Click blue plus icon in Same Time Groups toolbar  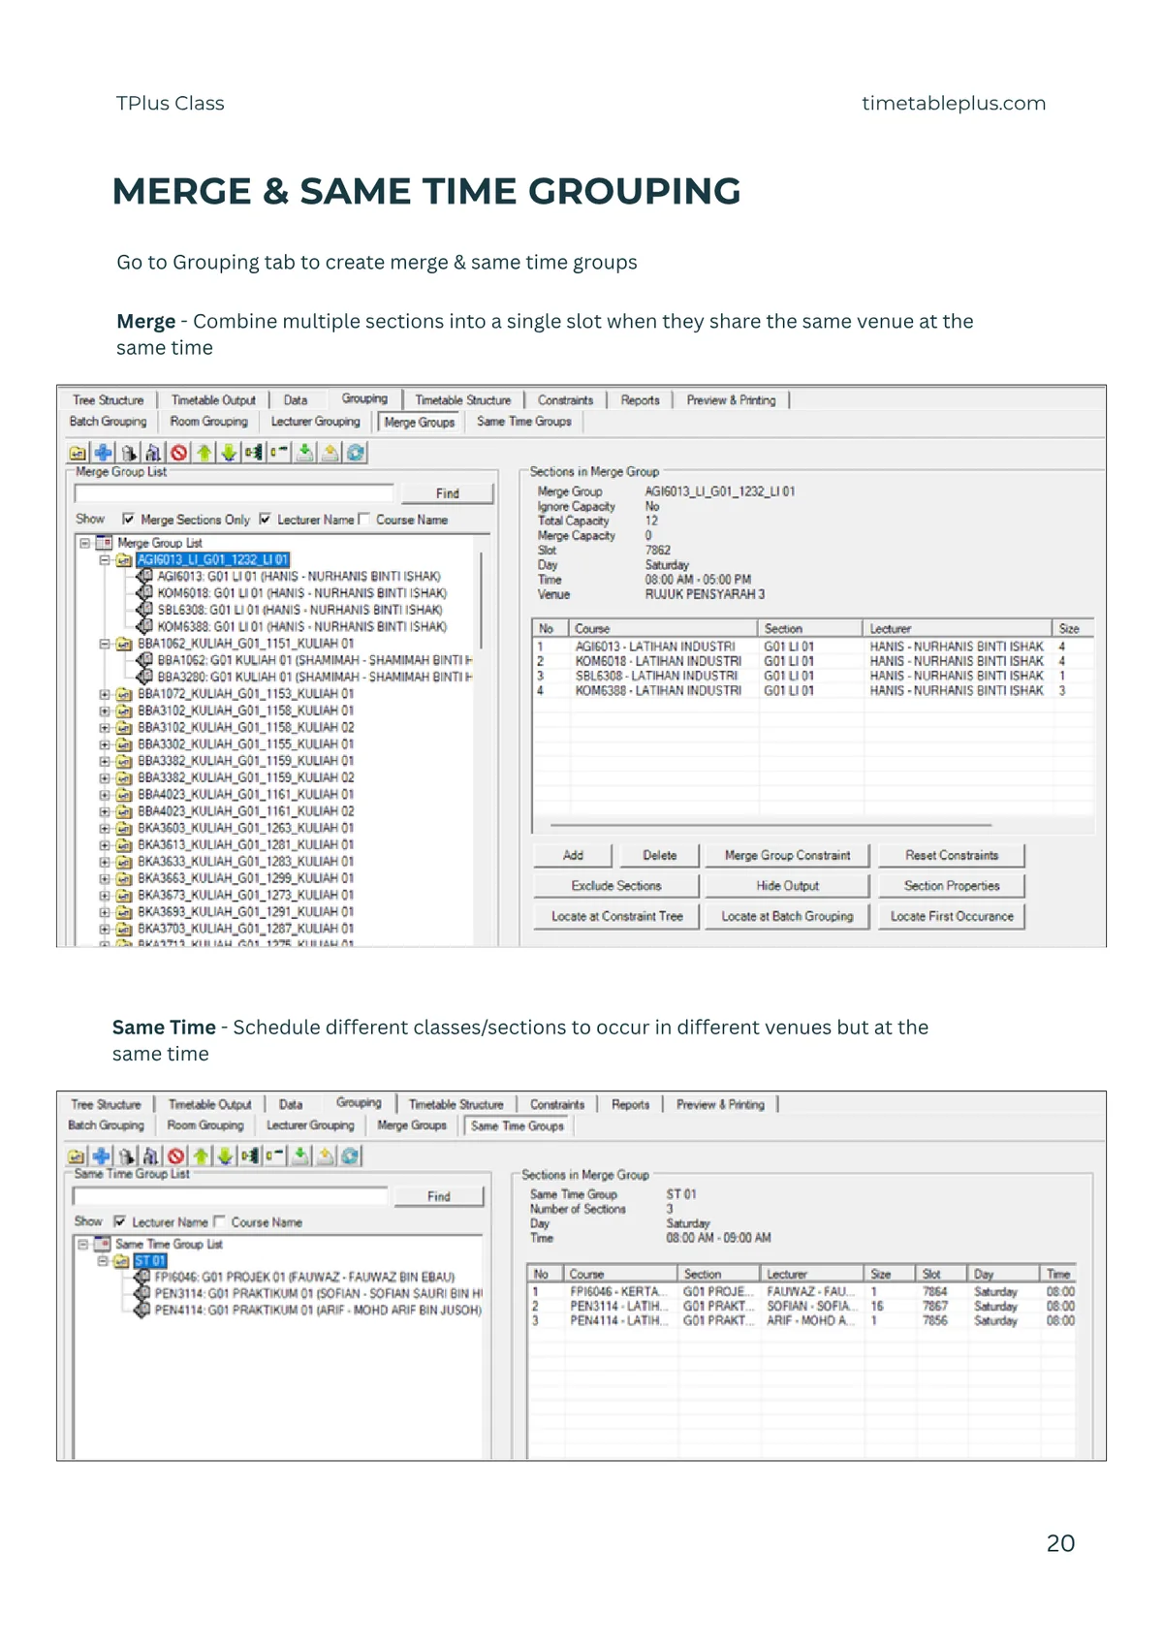point(101,1155)
